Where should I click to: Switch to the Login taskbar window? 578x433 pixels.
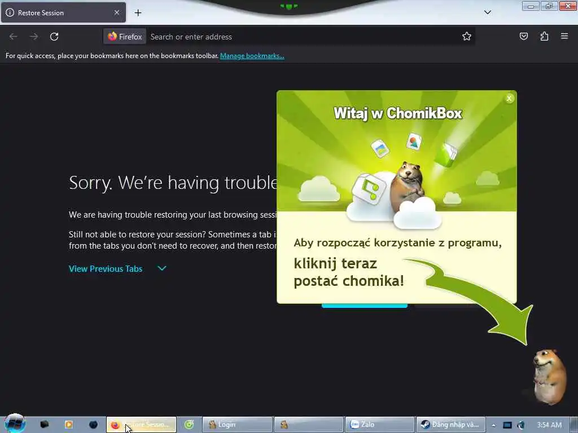[238, 425]
